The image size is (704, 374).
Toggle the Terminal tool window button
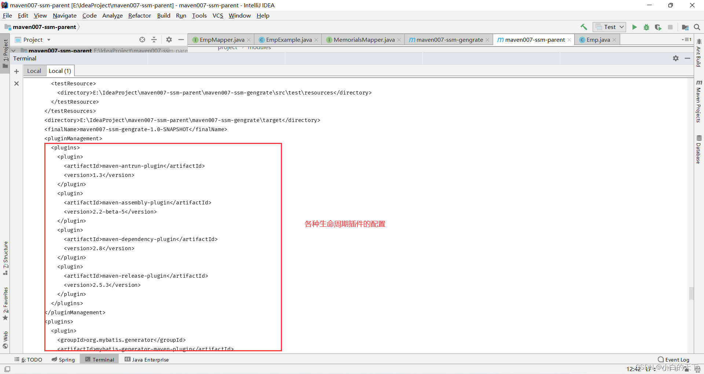coord(100,360)
